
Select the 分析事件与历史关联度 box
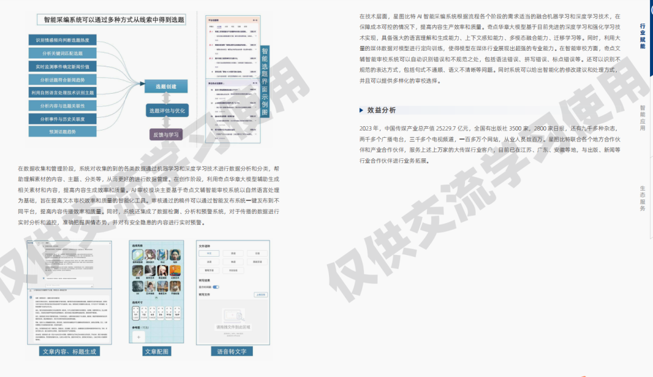pos(62,118)
